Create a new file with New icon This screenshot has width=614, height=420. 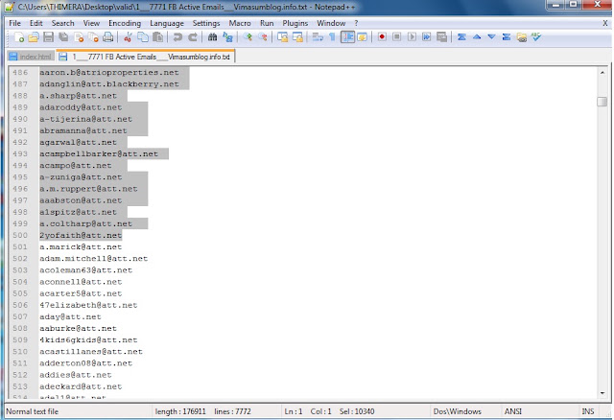click(x=18, y=37)
